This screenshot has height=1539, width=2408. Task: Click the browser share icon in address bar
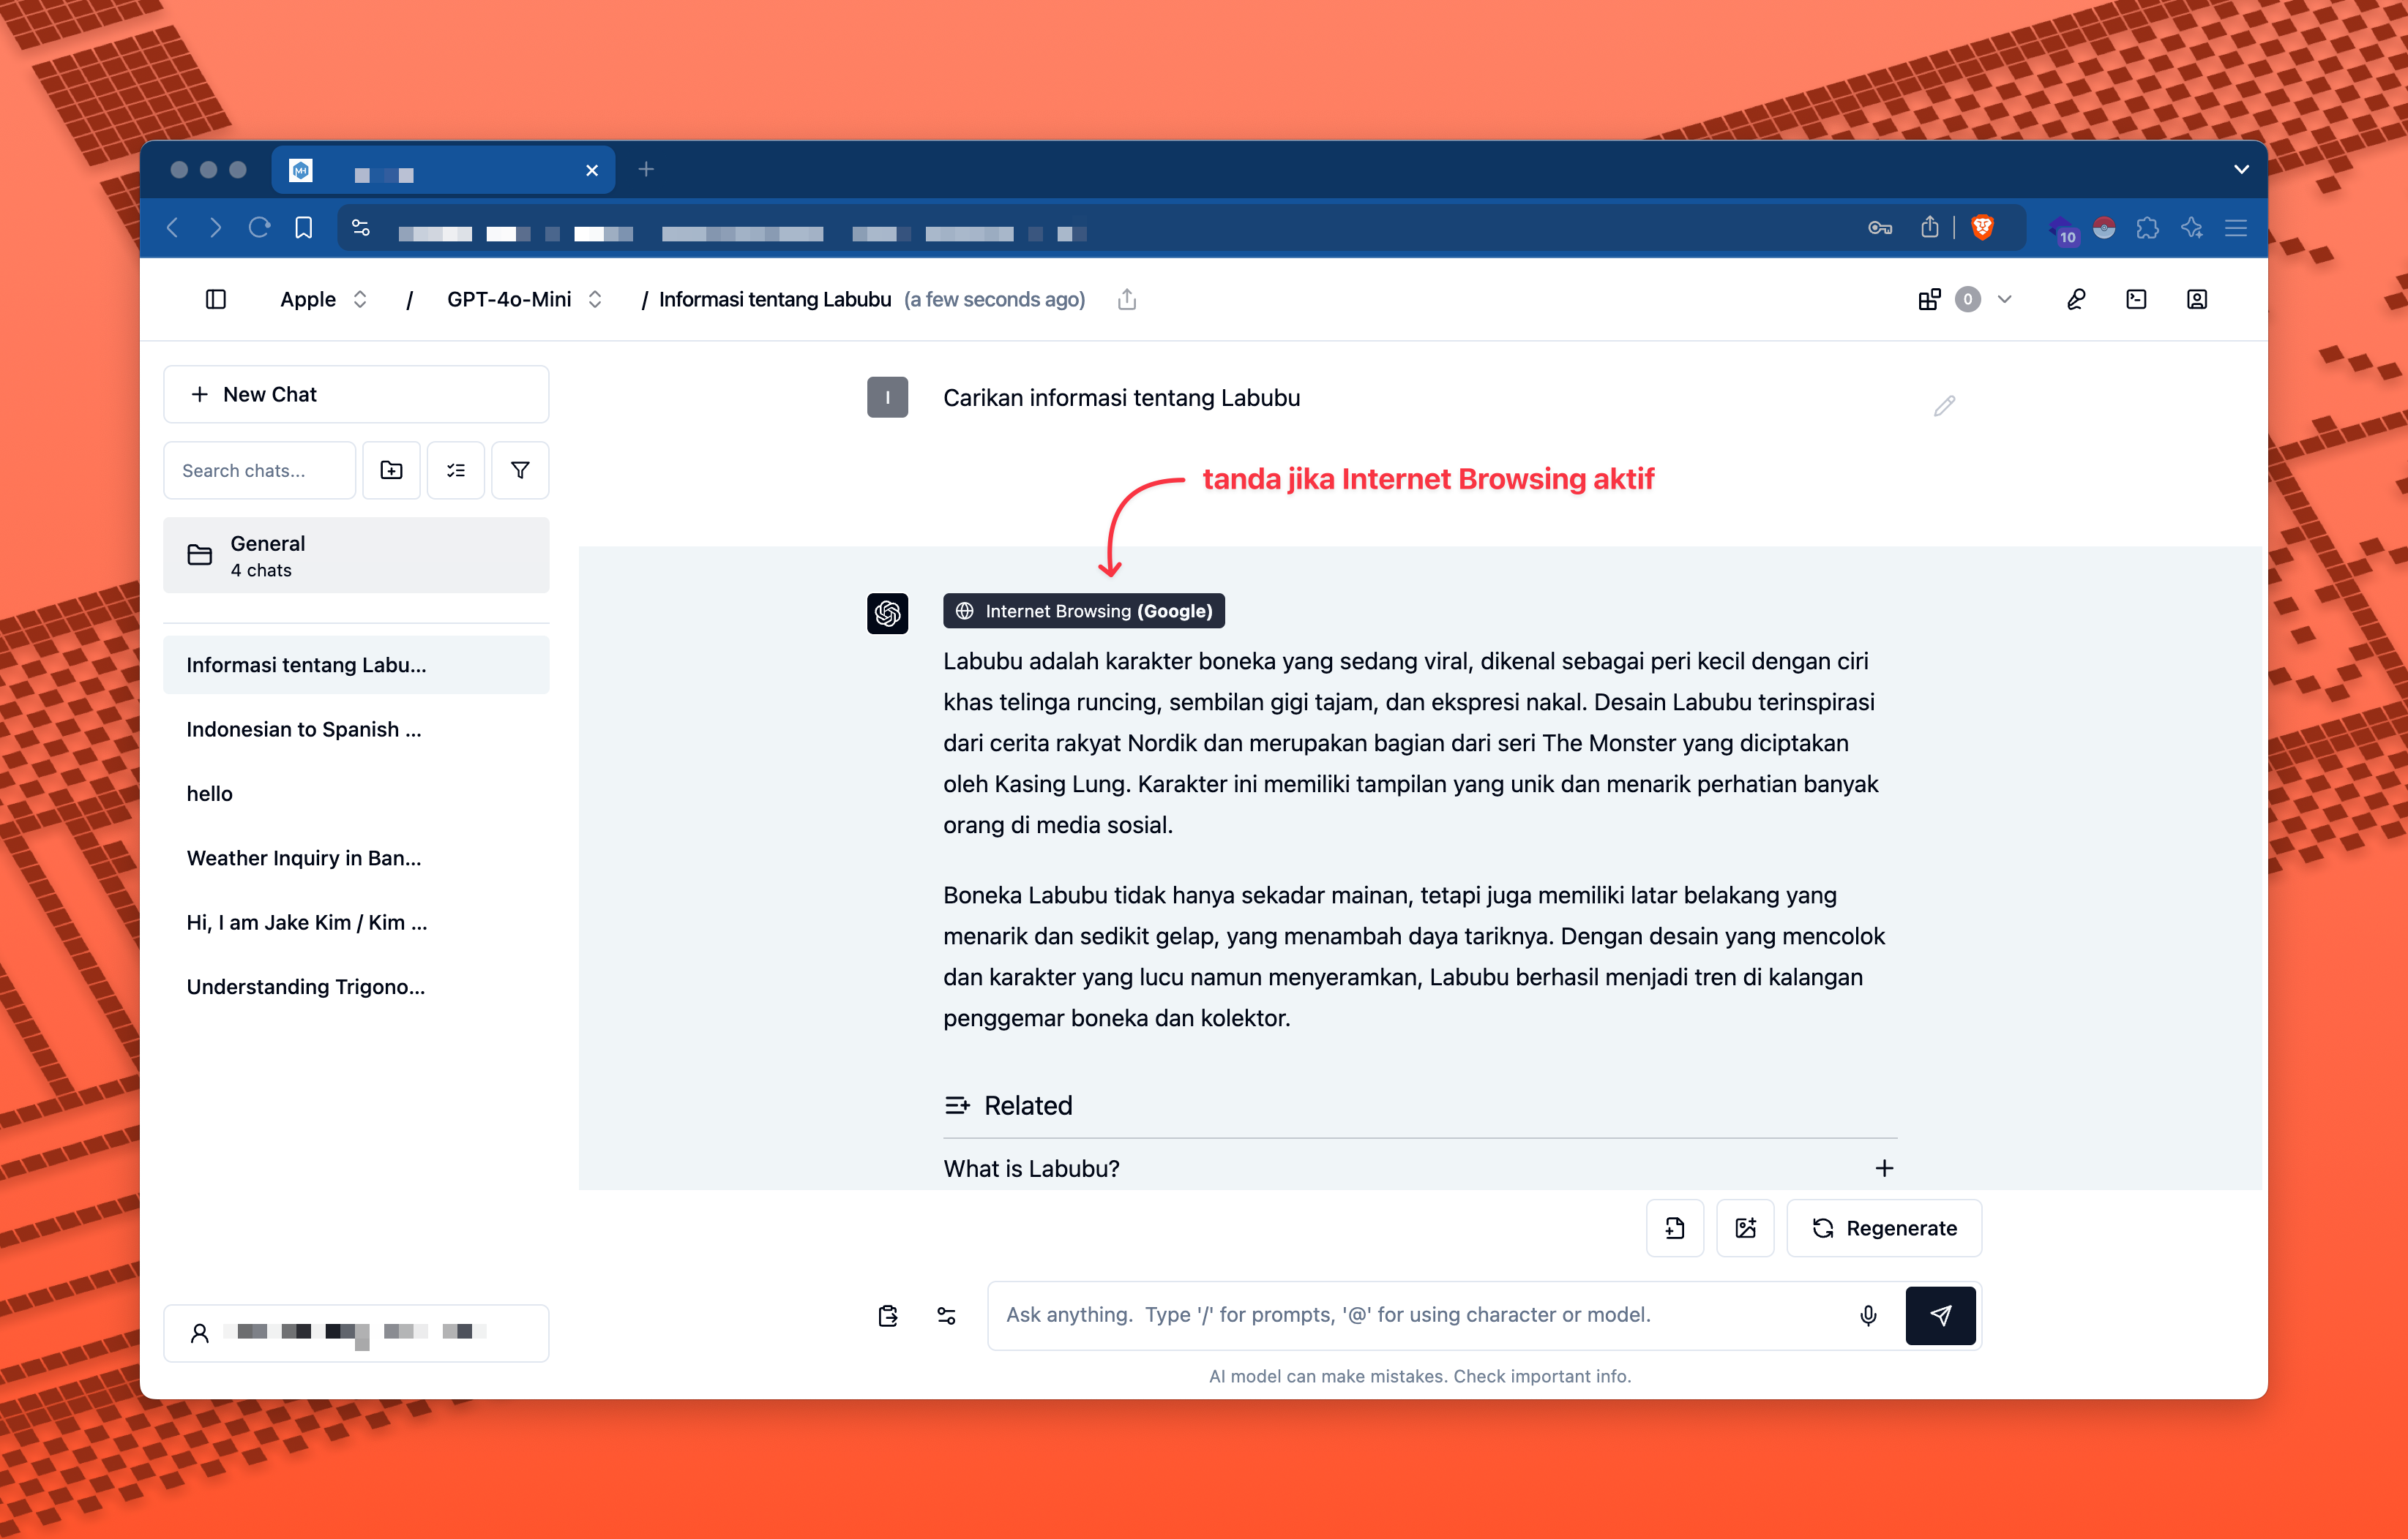(1929, 228)
